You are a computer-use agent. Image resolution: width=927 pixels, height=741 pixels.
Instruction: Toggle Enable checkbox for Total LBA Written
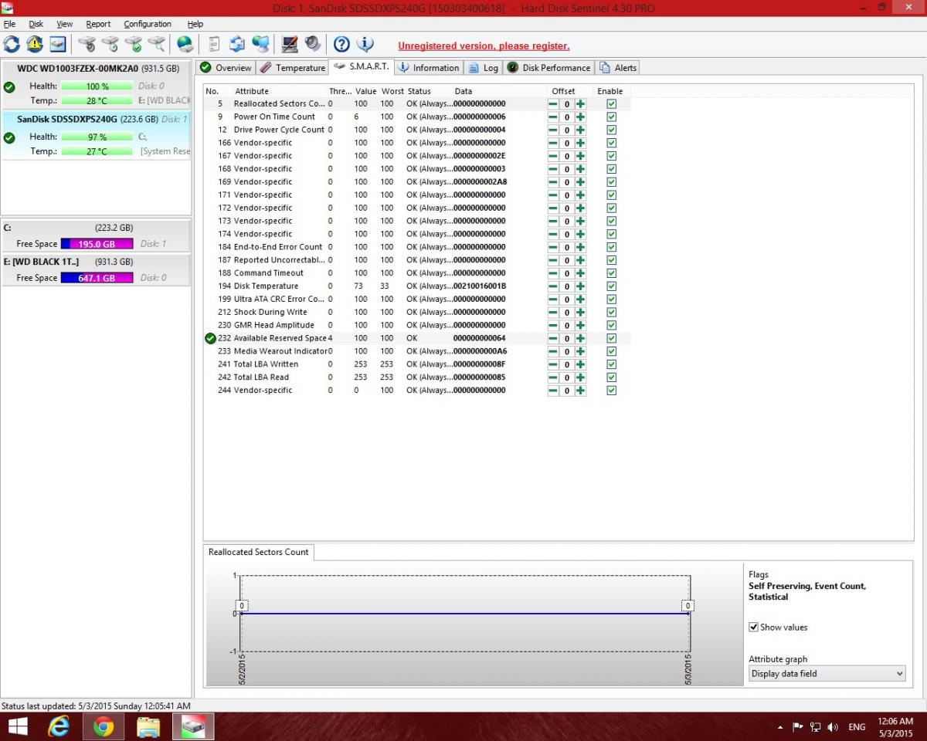[611, 364]
